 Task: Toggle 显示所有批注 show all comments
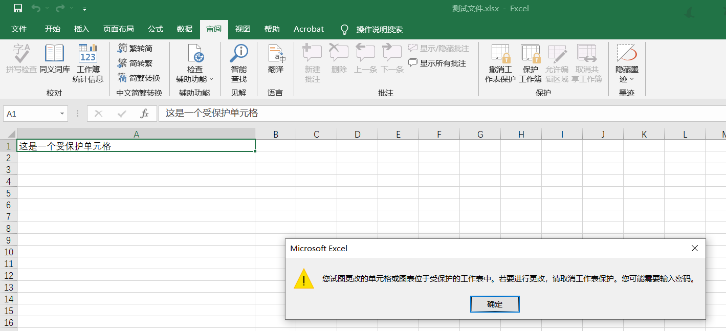tap(437, 63)
